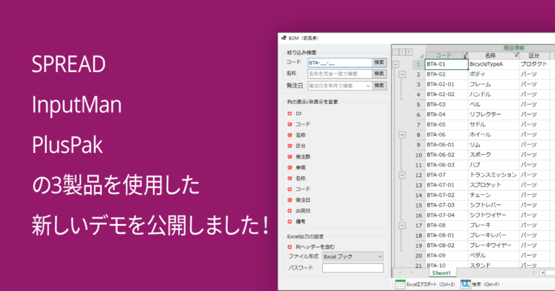This screenshot has height=291, width=555.
Task: Toggle the ID column checkbox
Action: (x=290, y=113)
